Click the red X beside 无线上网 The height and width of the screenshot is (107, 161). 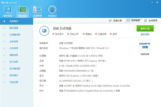(x=68, y=34)
